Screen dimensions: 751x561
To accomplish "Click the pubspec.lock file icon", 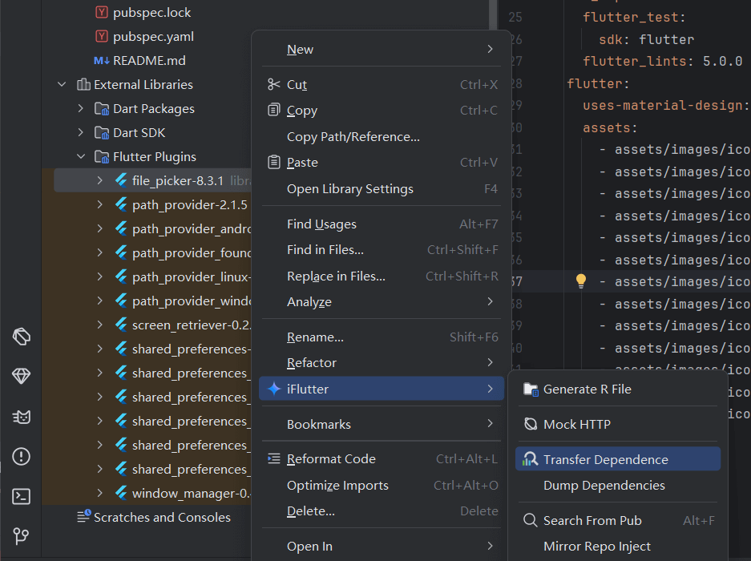I will 102,13.
